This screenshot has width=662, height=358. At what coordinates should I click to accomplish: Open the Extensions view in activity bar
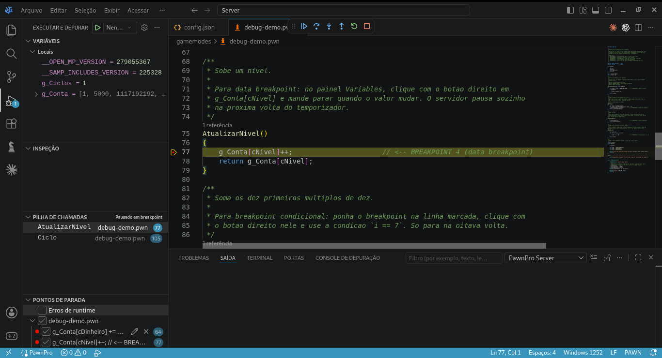11,124
